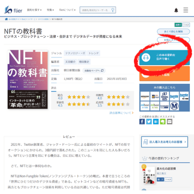
Task: Share this summary on Twitter
Action: coord(149,121)
